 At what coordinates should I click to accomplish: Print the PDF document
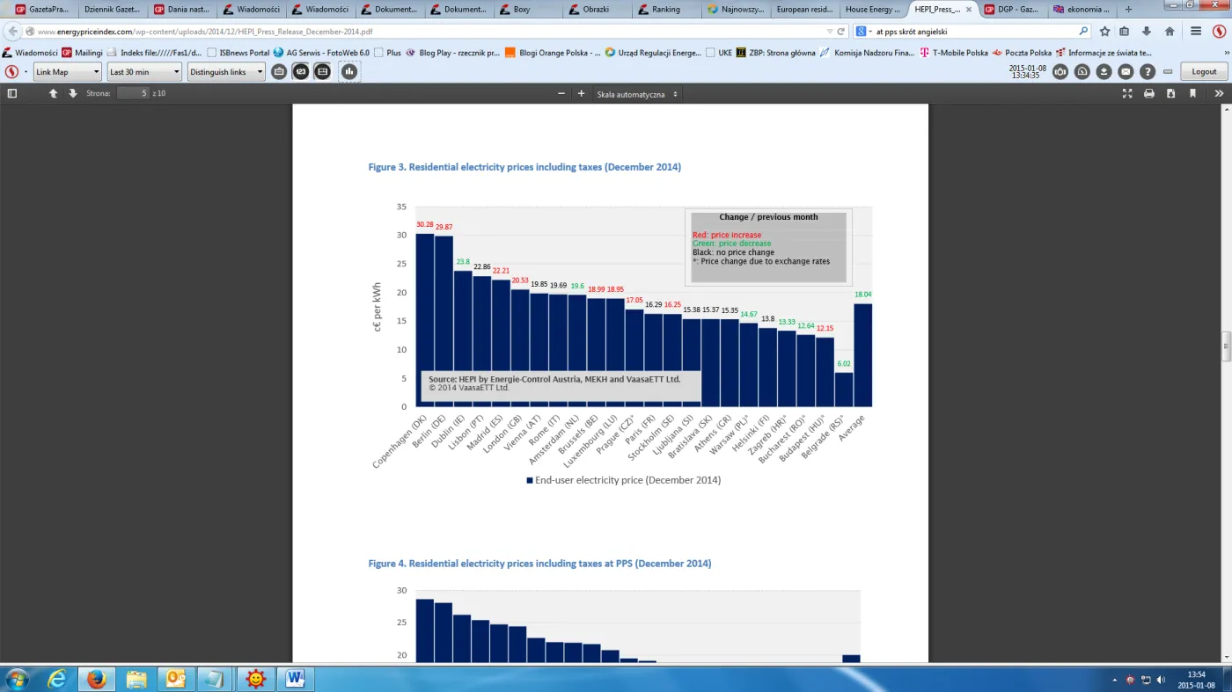(x=1148, y=93)
